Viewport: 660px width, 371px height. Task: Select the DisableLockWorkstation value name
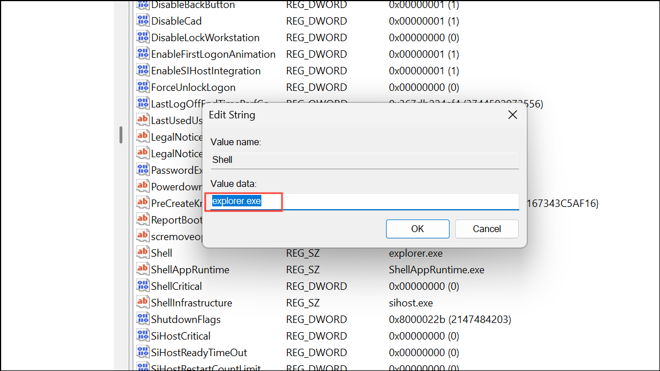205,37
